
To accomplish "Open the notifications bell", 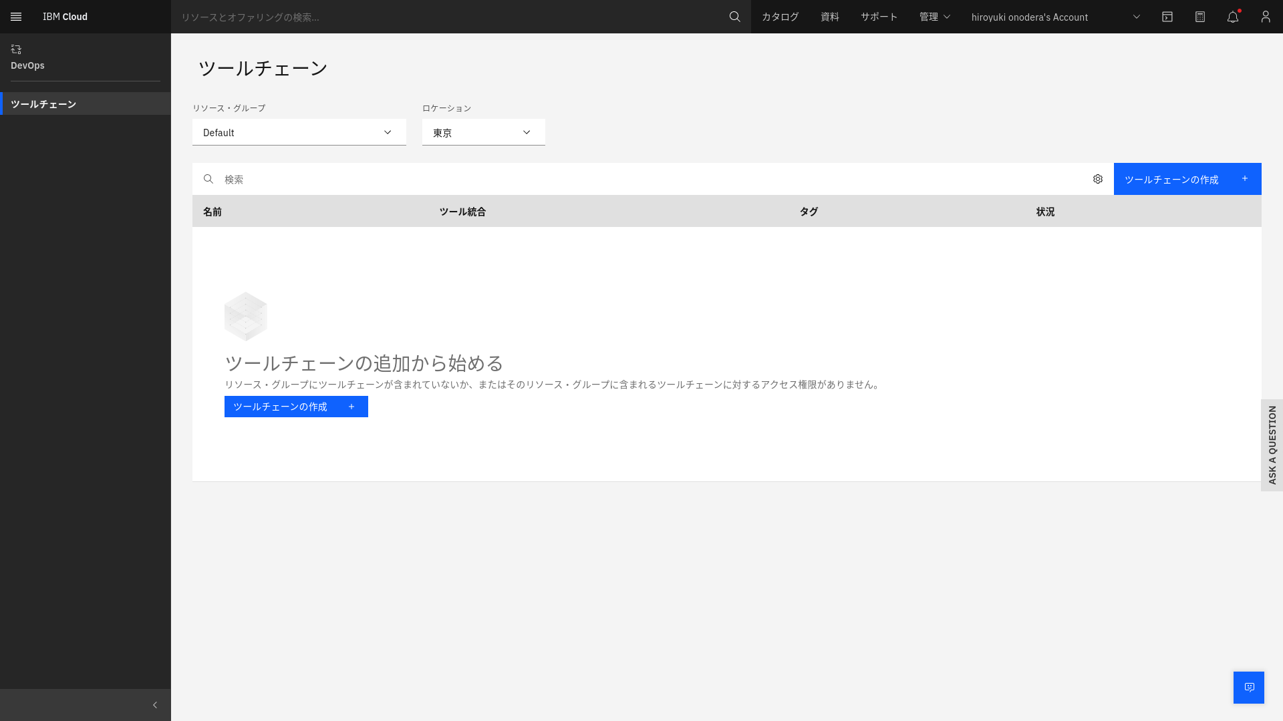I will tap(1232, 17).
